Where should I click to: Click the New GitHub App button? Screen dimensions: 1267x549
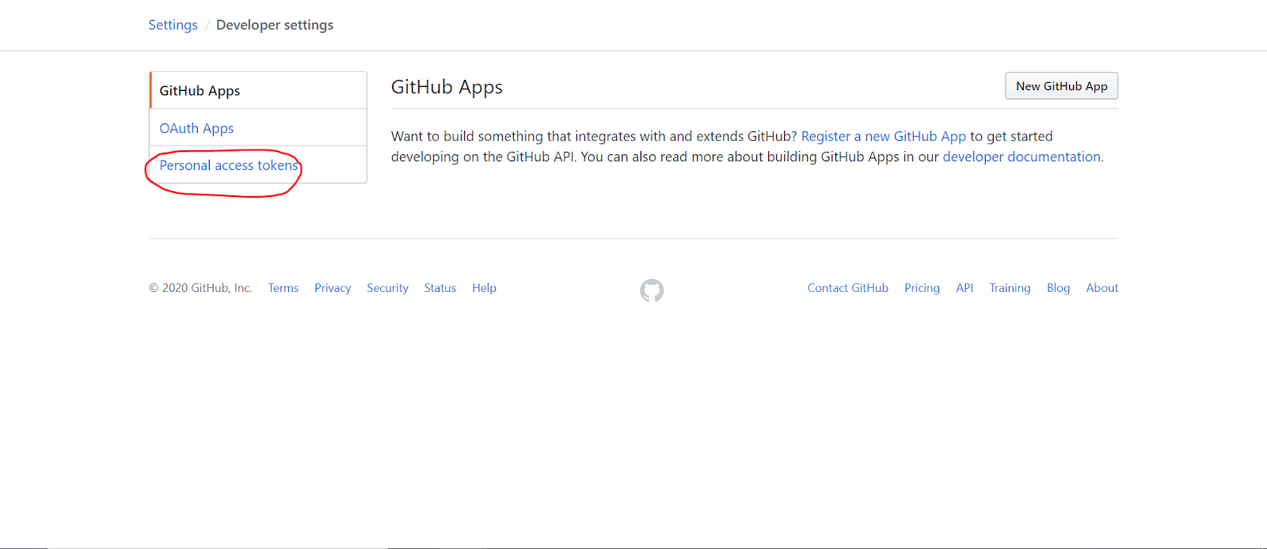coord(1061,86)
